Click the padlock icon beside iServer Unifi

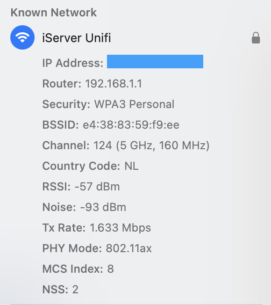(x=256, y=38)
